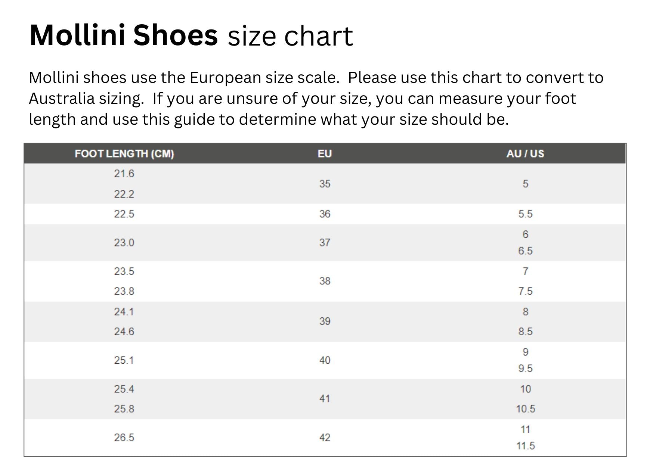653x463 pixels.
Task: Click AU/US size 11.5 value
Action: coord(525,446)
